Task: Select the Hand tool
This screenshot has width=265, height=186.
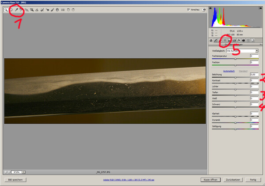Action: coord(11,10)
